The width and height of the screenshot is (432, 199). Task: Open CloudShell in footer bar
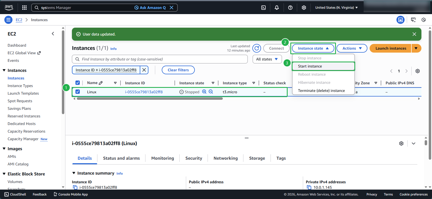15,194
